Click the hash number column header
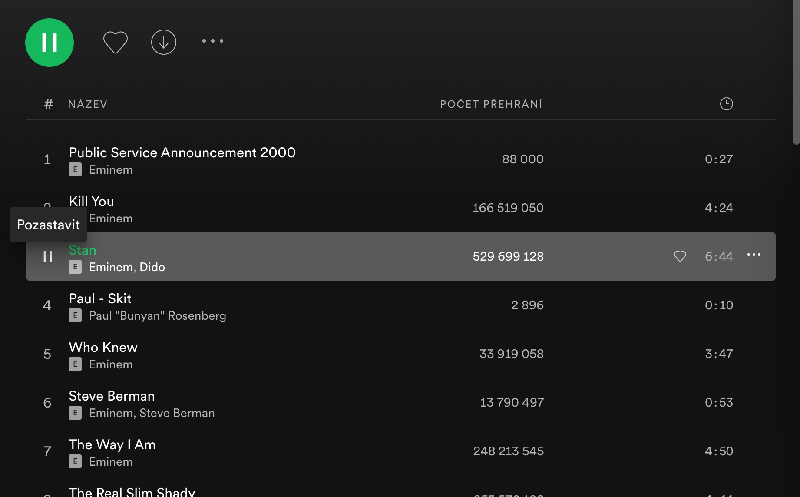 [49, 104]
